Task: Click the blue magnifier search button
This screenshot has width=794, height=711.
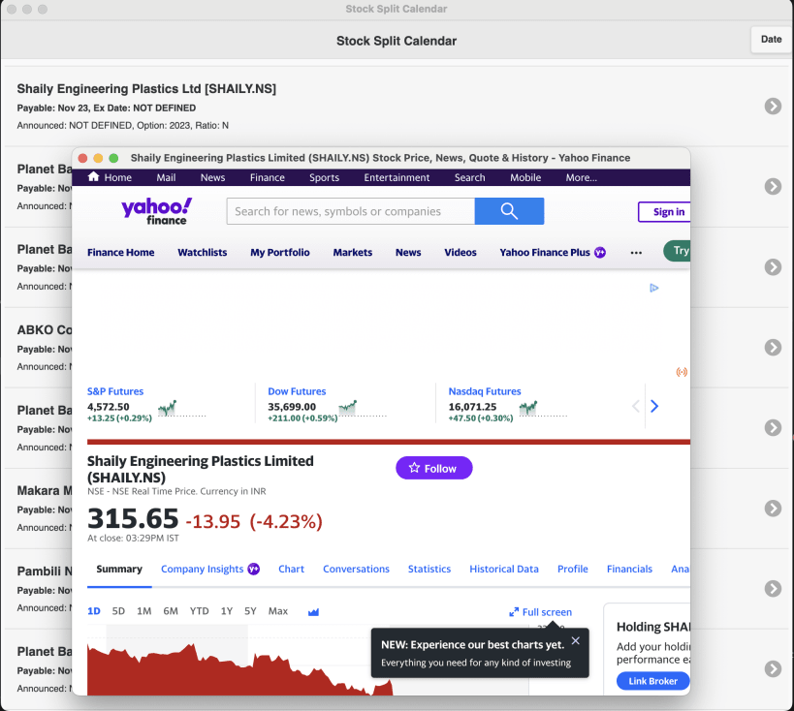Action: click(509, 211)
